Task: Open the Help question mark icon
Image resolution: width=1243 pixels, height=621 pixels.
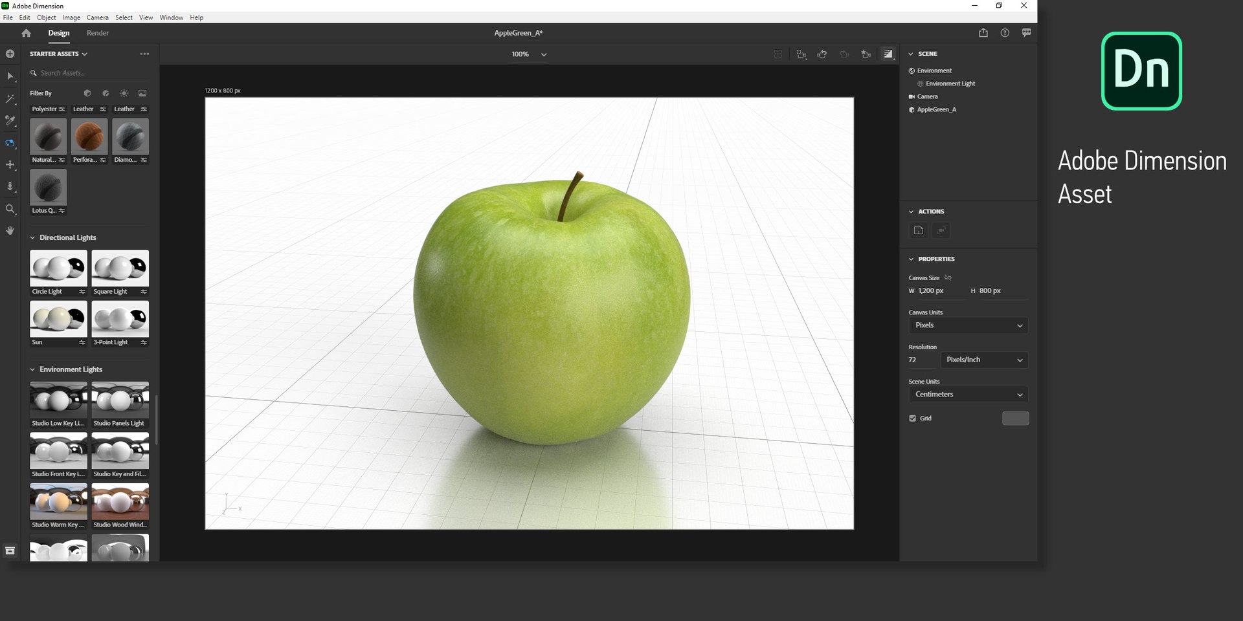Action: (1005, 33)
